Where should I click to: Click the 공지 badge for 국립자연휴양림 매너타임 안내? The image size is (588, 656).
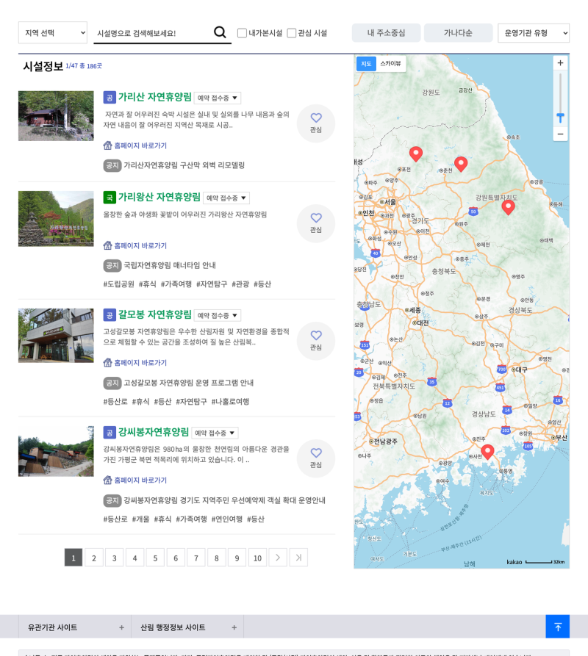112,265
